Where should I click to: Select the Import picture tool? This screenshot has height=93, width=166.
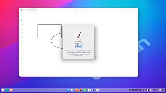[22, 24]
